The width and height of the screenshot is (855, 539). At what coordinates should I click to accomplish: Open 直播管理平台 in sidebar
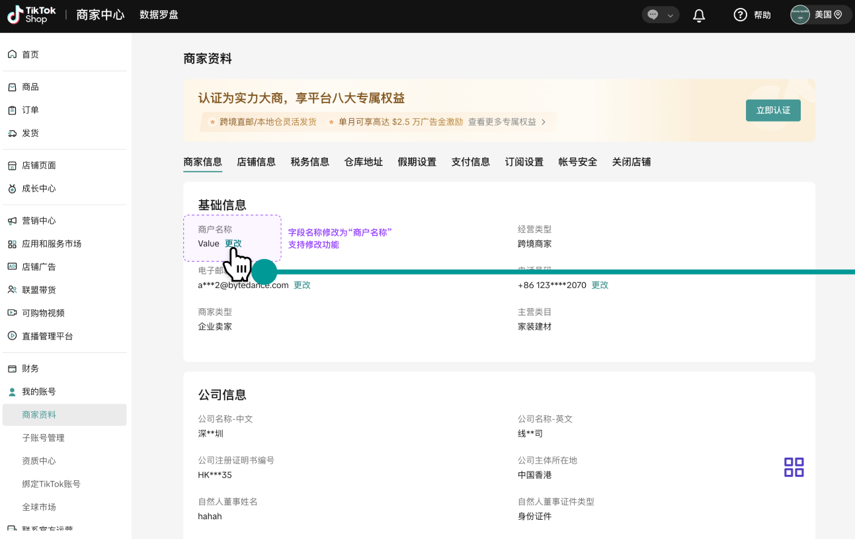tap(47, 336)
